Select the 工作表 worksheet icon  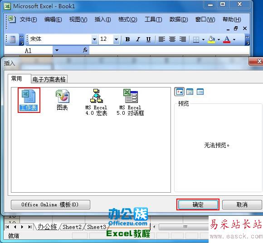[x=29, y=100]
